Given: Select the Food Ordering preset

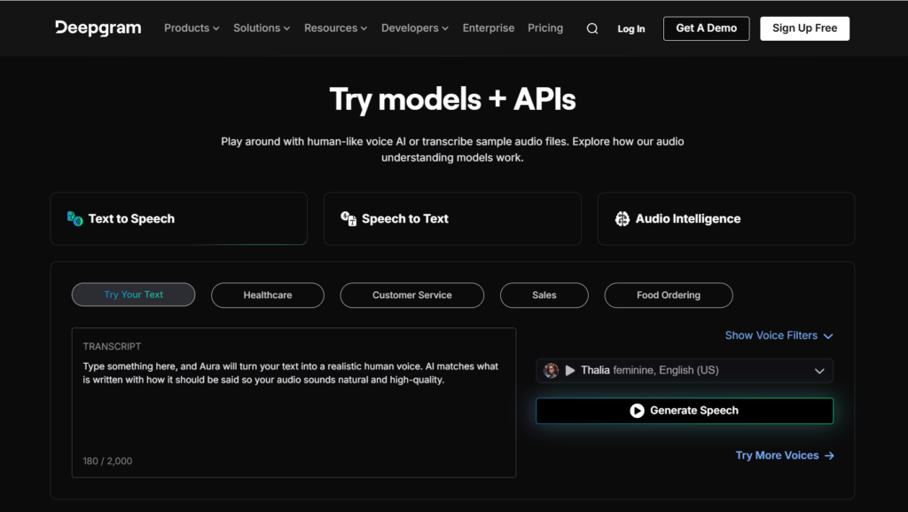Looking at the screenshot, I should tap(669, 295).
